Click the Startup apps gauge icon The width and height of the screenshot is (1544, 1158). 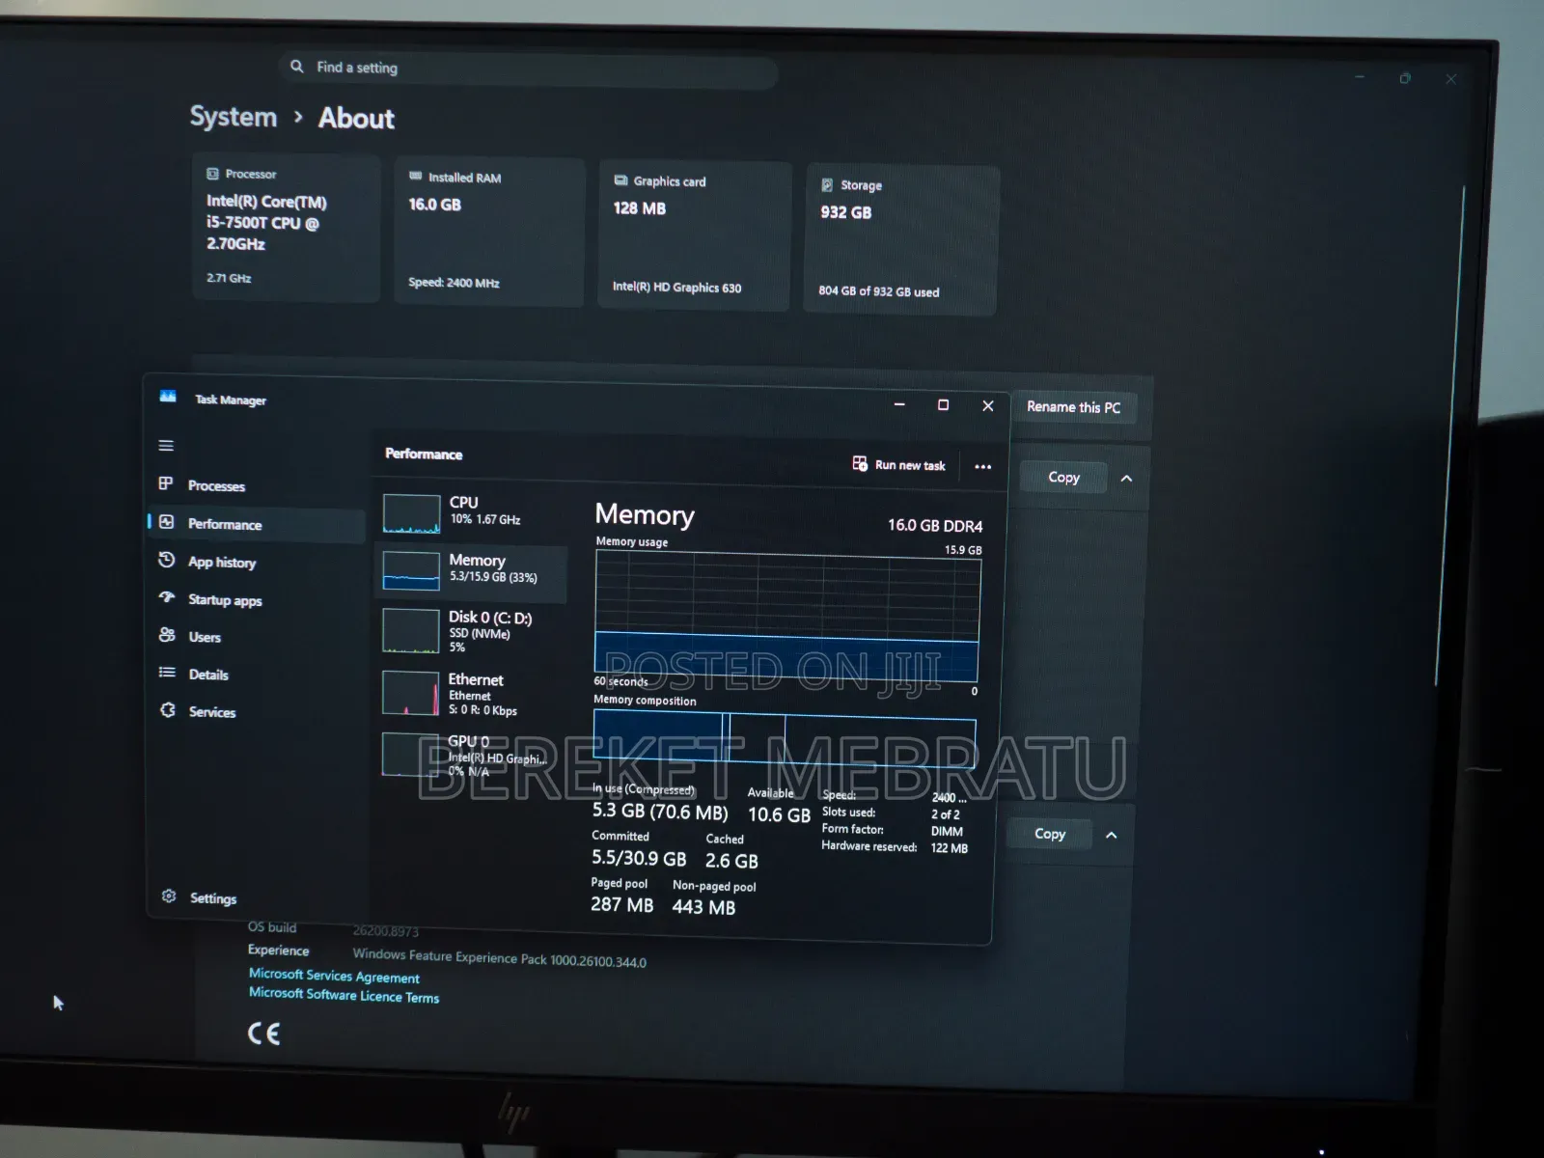(166, 597)
